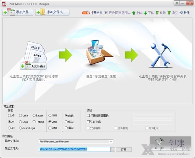The height and width of the screenshot is (158, 195).
Task: Click the book box export settings graphic
Action: pyautogui.click(x=99, y=52)
